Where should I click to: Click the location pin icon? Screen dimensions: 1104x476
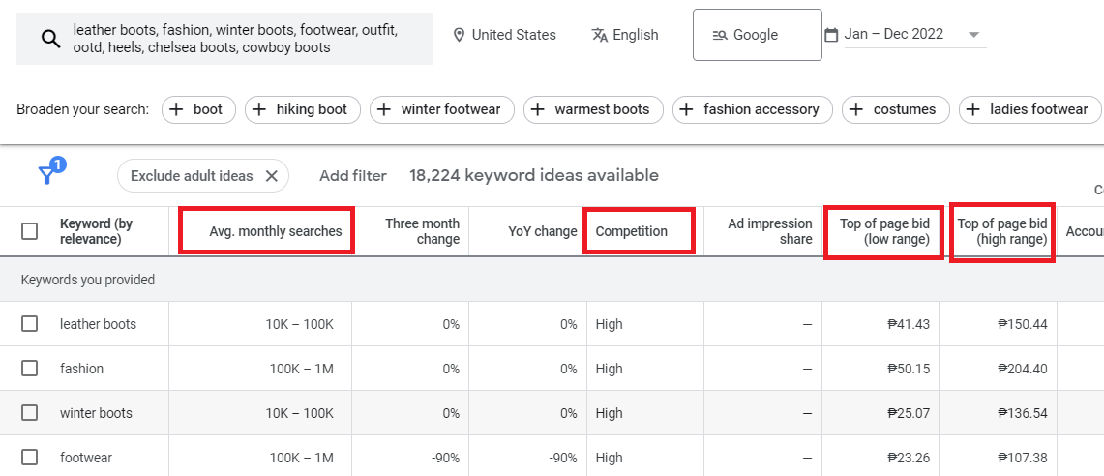click(459, 35)
